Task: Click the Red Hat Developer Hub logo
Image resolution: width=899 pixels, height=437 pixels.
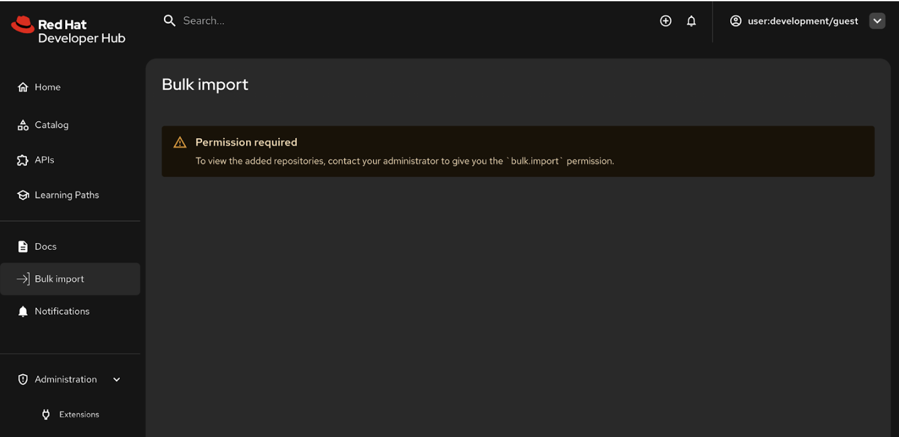Action: coord(68,31)
